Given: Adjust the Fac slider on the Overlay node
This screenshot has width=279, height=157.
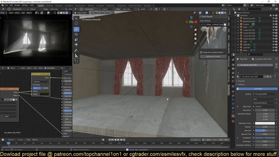Looking at the screenshot, I should point(41,88).
